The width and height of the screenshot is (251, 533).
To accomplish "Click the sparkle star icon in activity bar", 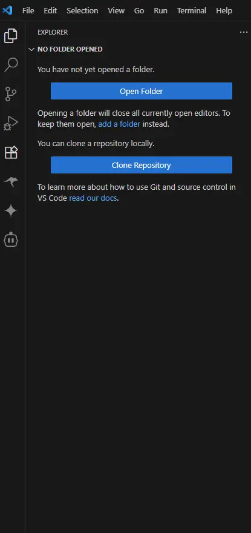I will [11, 211].
